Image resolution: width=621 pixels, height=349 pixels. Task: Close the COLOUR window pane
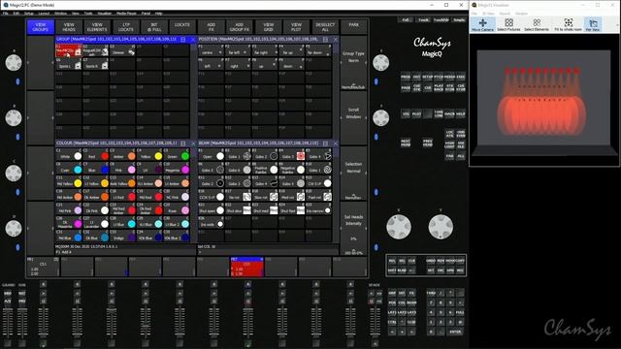coord(193,143)
